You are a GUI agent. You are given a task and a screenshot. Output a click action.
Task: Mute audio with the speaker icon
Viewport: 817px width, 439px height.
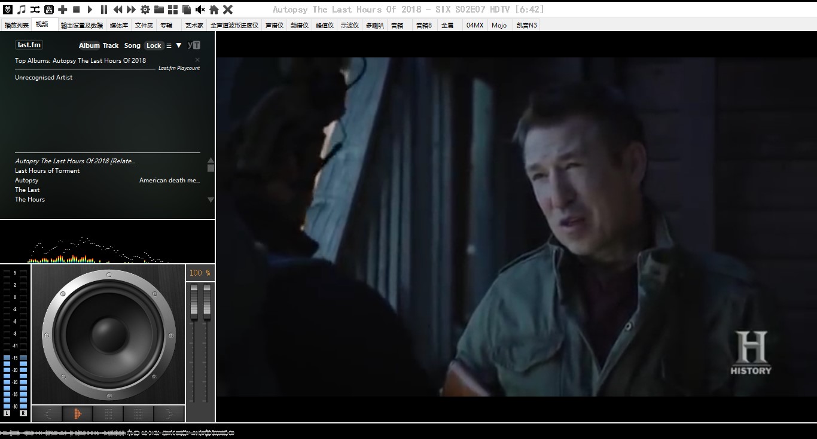click(x=200, y=10)
